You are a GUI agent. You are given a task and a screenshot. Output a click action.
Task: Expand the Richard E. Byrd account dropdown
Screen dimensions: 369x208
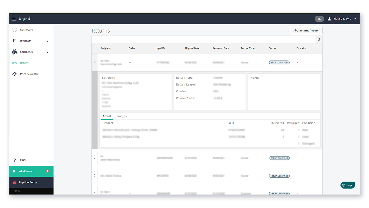pos(355,18)
